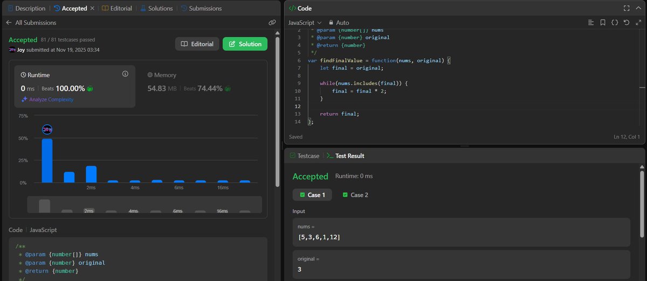Click the 2ms bar in the chart
Screen dimensions: 647x281
click(91, 174)
